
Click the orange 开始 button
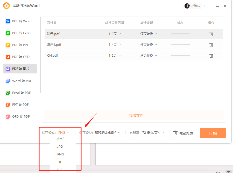[x=213, y=133]
